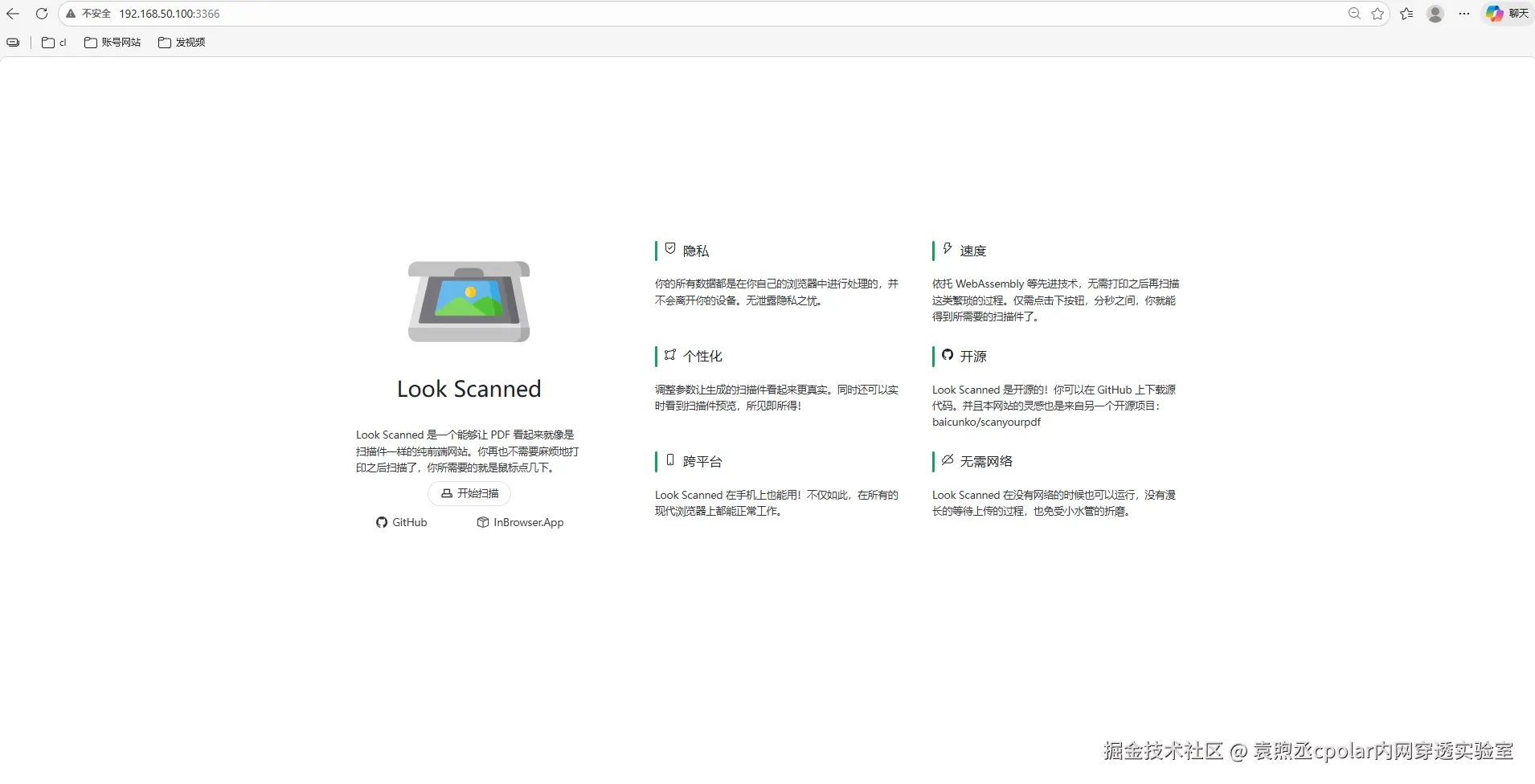Open the zoom magnifier in address bar
1535x784 pixels.
(1354, 14)
